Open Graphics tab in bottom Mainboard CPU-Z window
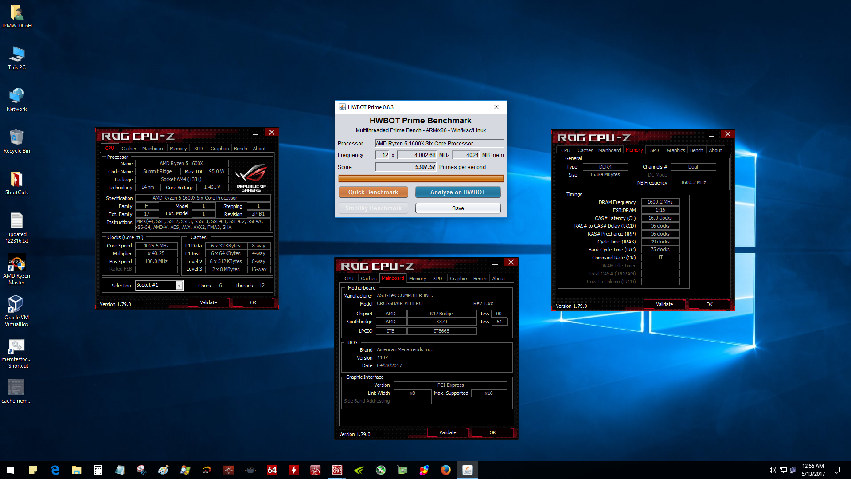This screenshot has height=479, width=851. 459,279
